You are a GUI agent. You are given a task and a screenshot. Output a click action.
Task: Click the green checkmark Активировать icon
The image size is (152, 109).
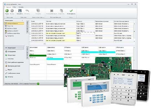71,11
